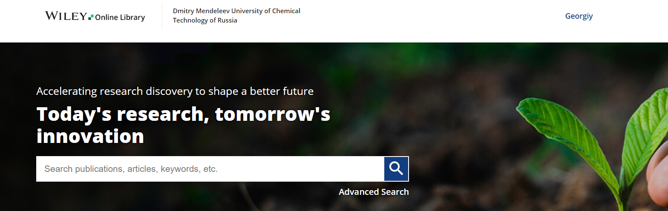The height and width of the screenshot is (211, 668).
Task: Click the magnifying glass search button
Action: point(396,169)
